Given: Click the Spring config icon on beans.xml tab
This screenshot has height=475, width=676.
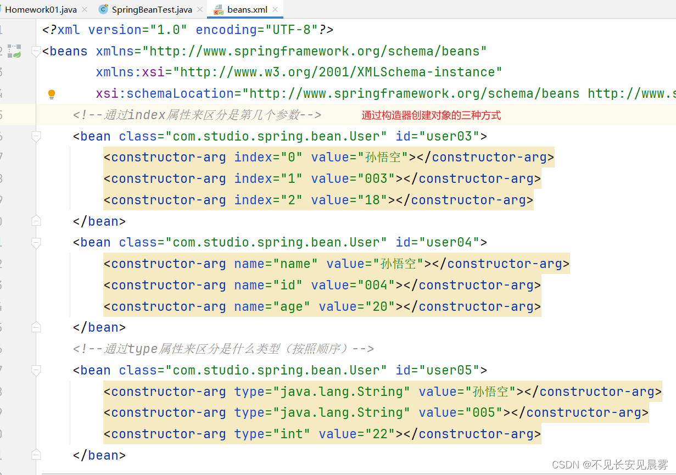Looking at the screenshot, I should pos(219,9).
